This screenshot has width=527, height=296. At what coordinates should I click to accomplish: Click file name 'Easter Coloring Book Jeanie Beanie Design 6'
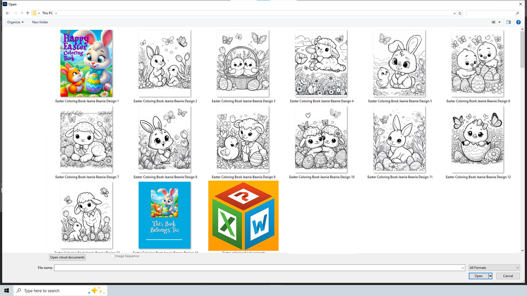[x=478, y=101]
